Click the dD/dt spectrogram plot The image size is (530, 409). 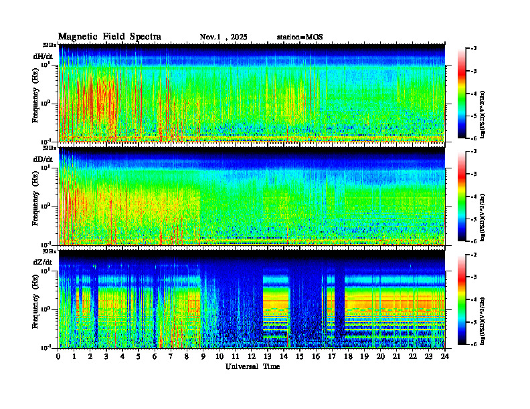[252, 196]
